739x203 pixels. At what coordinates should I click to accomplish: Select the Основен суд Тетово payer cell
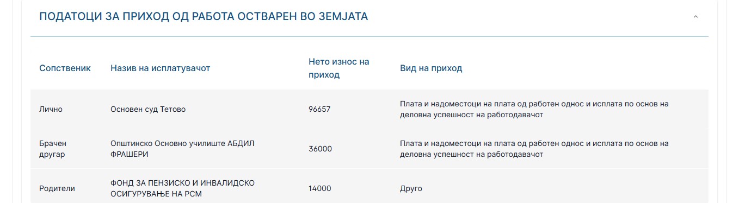click(x=148, y=109)
